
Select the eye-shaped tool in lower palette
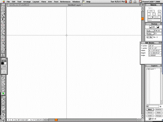coord(3,103)
